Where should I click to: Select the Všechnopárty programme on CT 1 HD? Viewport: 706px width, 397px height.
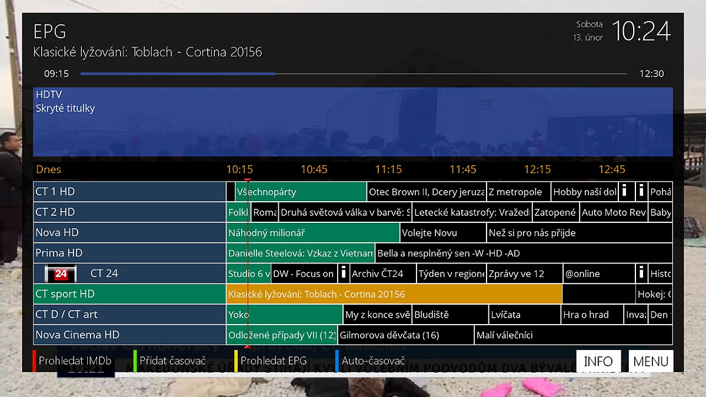[300, 192]
